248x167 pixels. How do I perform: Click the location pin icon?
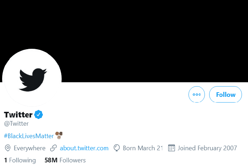point(7,148)
